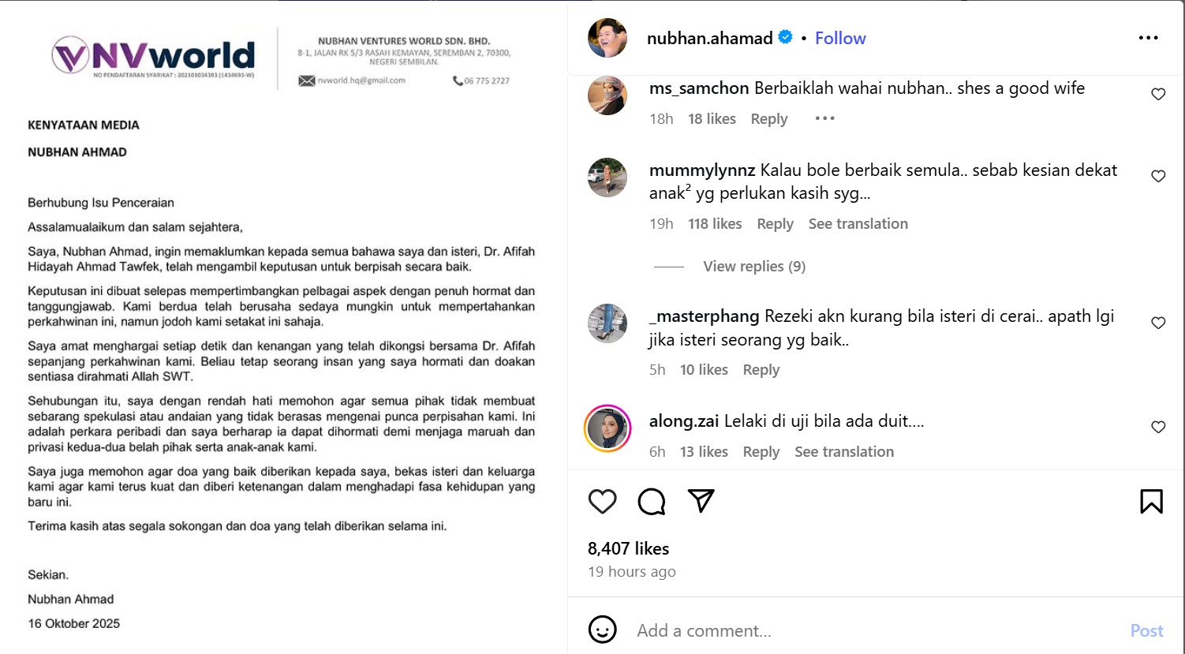Share post via paper plane icon
Viewport: 1185px width, 654px height.
[701, 501]
